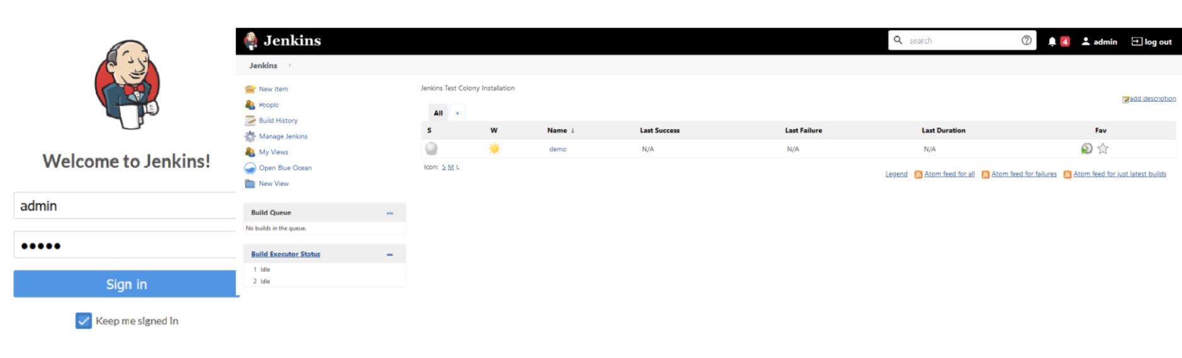
Task: Open New View menu link
Action: [x=274, y=184]
